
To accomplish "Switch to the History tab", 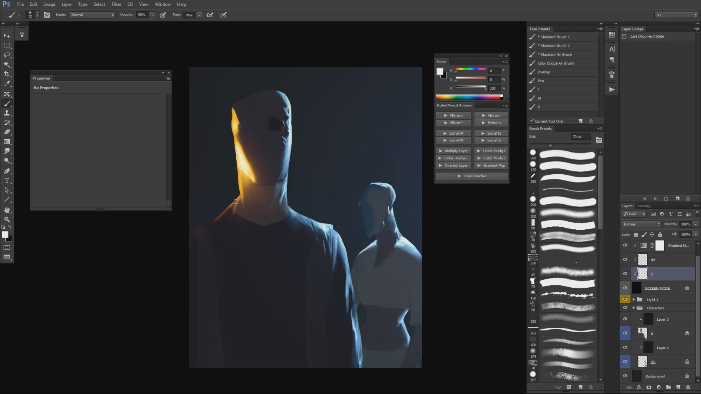I will (644, 206).
